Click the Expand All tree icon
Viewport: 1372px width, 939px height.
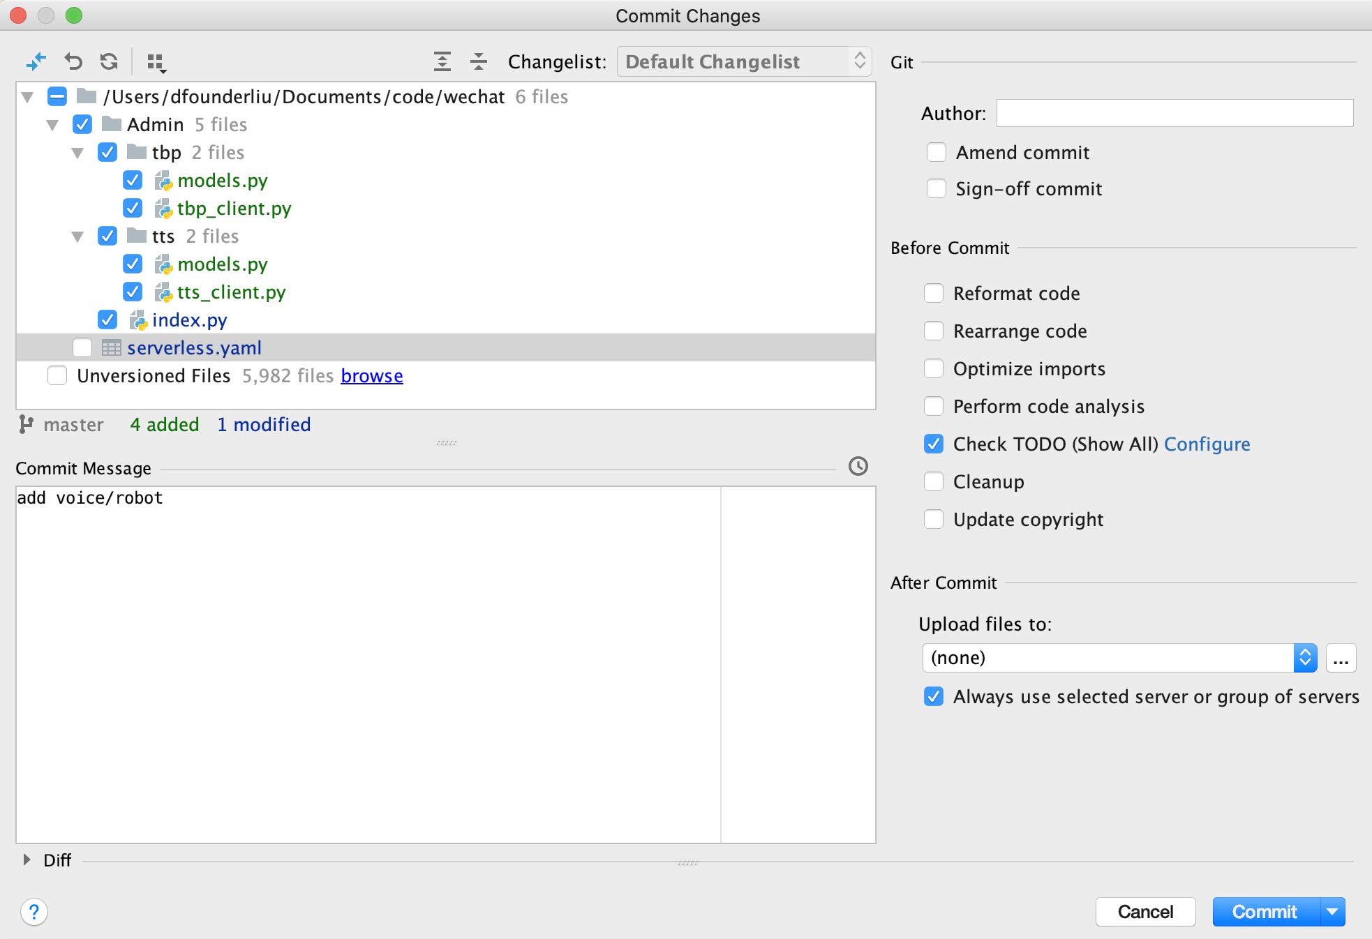click(x=442, y=62)
